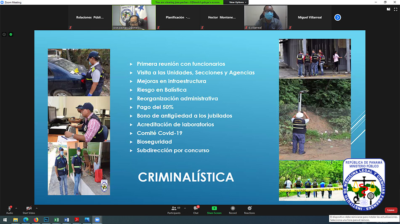Enter full screen mode icon

coord(396,9)
